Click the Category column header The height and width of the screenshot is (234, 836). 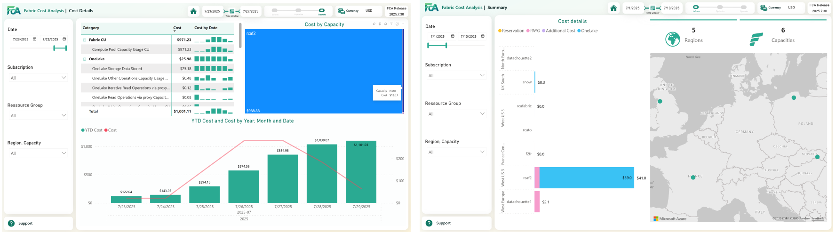point(91,28)
